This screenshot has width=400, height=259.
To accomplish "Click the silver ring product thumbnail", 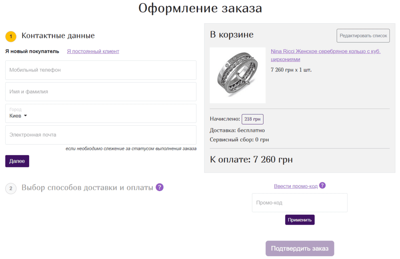I will [x=237, y=75].
